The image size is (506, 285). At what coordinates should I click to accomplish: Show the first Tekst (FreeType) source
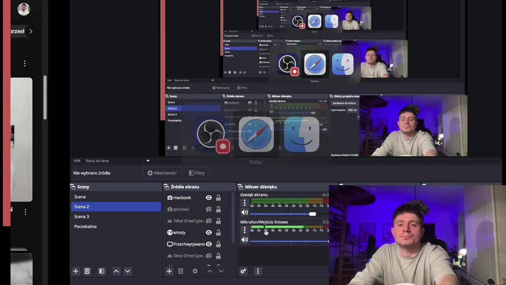[x=209, y=221]
